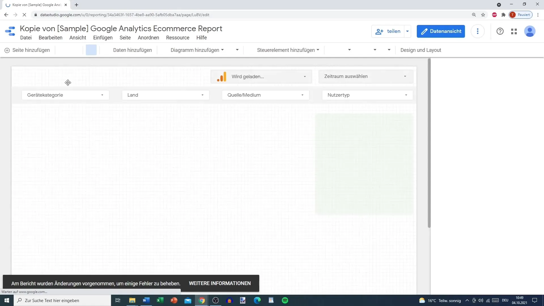Click Seite hinzufügen
544x306 pixels.
[27, 50]
